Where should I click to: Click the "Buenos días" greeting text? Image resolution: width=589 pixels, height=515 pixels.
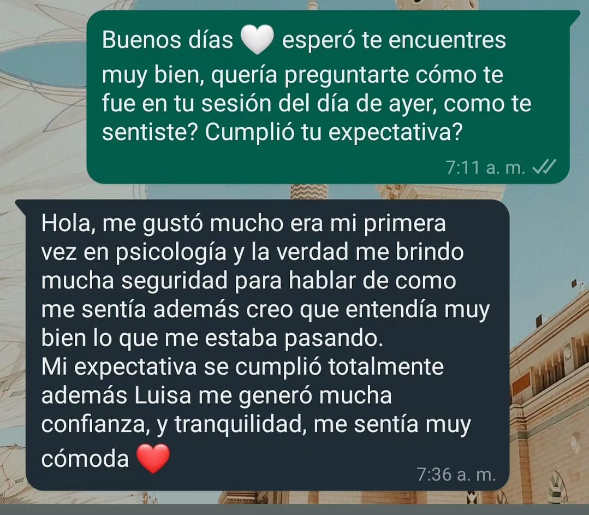(x=168, y=39)
